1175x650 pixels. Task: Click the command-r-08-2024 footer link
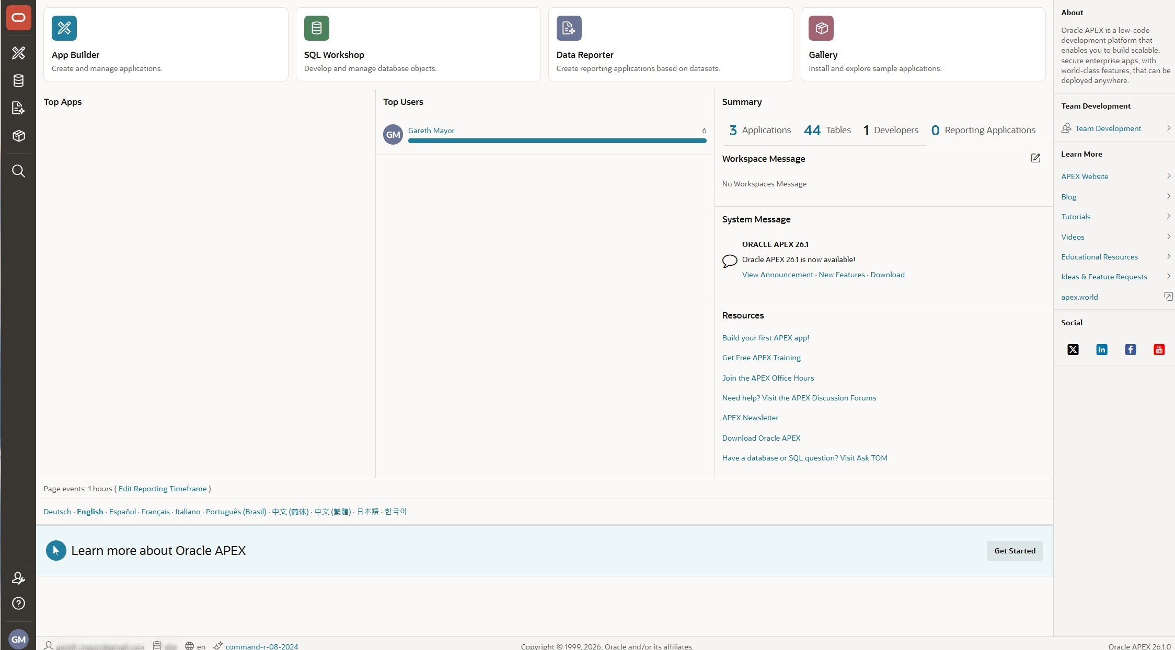point(262,646)
